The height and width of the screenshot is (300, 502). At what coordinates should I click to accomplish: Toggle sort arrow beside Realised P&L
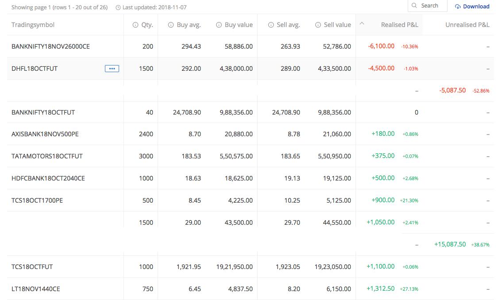click(362, 23)
